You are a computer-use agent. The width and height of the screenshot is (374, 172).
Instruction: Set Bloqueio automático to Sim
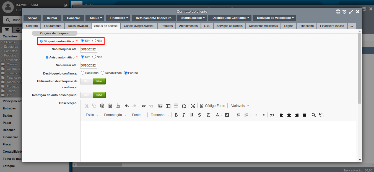[82, 41]
